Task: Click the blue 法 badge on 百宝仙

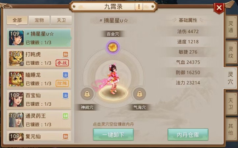Action: (65, 95)
